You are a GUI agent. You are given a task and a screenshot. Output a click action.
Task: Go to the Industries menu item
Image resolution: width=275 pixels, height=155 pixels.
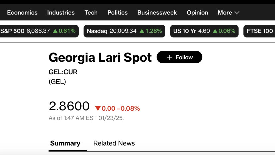pos(61,13)
